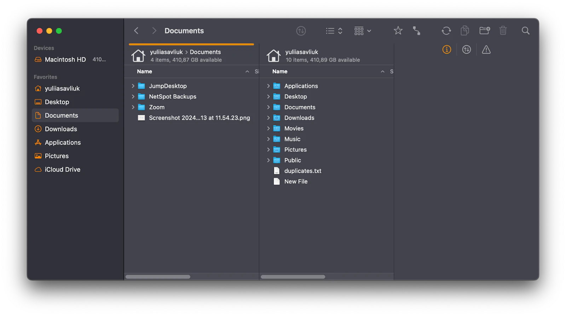Open the grid grouping dropdown
The height and width of the screenshot is (316, 566).
point(363,31)
